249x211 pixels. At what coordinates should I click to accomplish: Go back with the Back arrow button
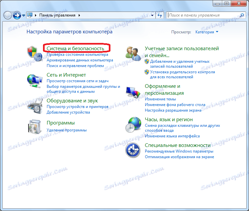[8, 16]
